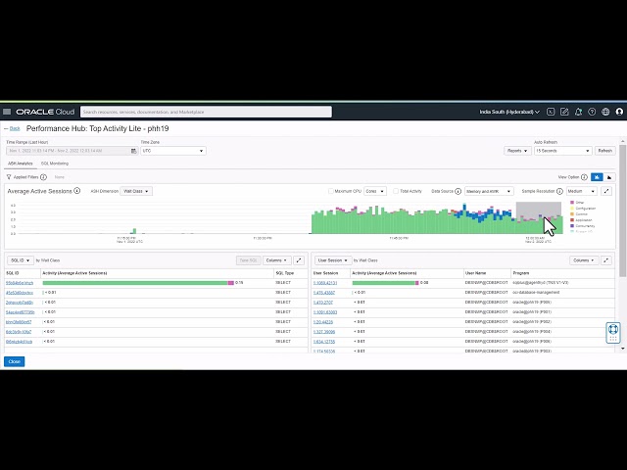
Task: Open the Data Source Memory and AWR dropdown
Action: pos(489,192)
